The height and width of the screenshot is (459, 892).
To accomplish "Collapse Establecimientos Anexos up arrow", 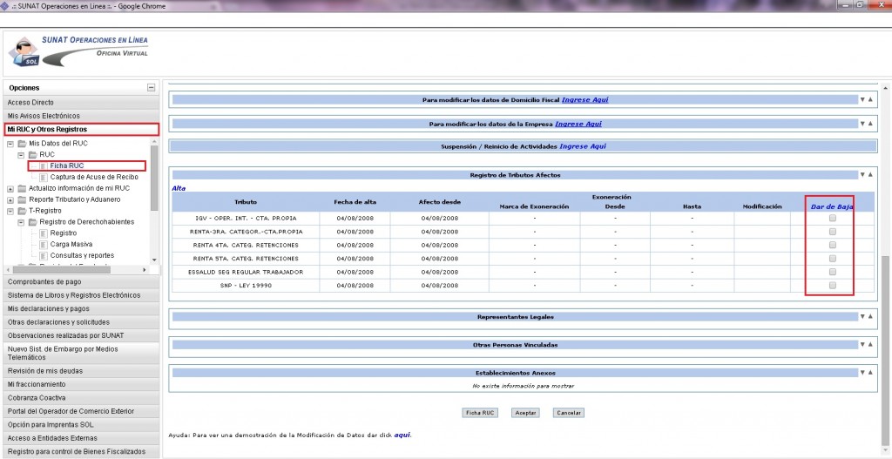I will pyautogui.click(x=870, y=373).
